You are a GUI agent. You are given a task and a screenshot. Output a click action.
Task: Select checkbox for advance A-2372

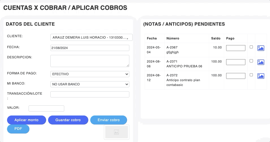251,75
